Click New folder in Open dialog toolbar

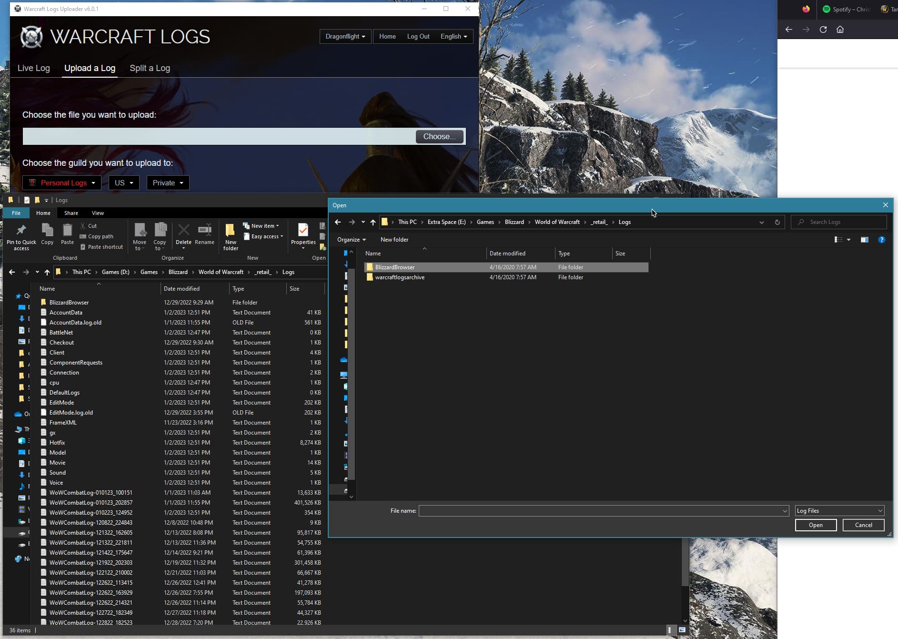(394, 240)
